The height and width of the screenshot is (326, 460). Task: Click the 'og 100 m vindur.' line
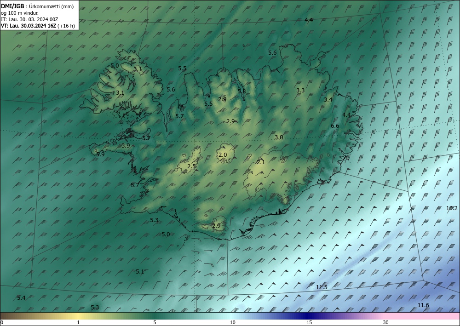click(20, 13)
